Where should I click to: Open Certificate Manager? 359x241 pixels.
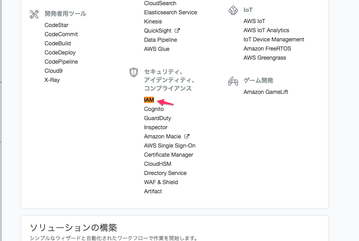tap(168, 155)
